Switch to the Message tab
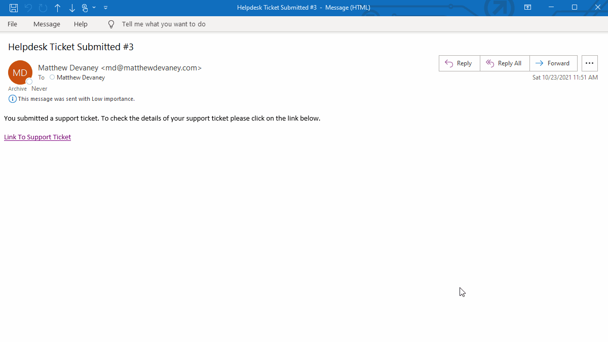608x342 pixels. pyautogui.click(x=47, y=24)
